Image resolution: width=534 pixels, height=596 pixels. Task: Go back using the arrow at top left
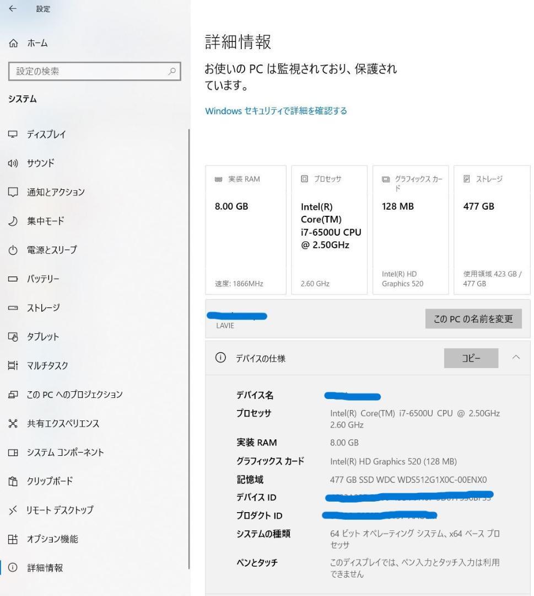(12, 8)
